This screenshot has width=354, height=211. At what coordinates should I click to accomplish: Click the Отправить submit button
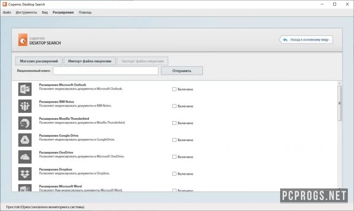pyautogui.click(x=182, y=71)
